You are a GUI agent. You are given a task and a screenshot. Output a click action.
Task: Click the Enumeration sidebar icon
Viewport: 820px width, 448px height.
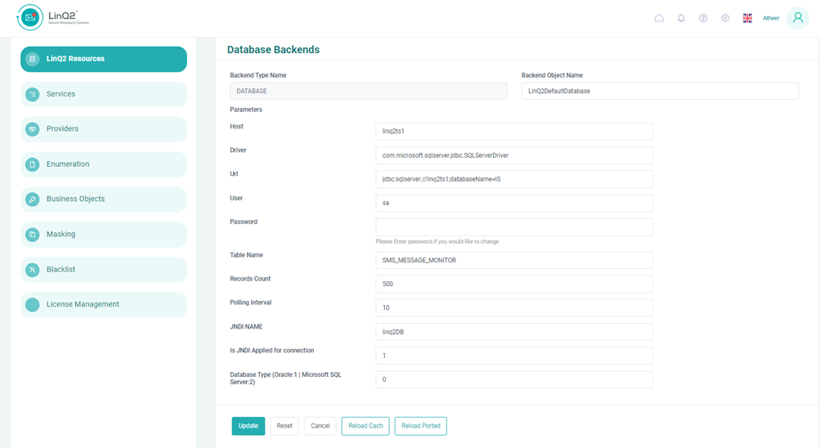click(33, 164)
